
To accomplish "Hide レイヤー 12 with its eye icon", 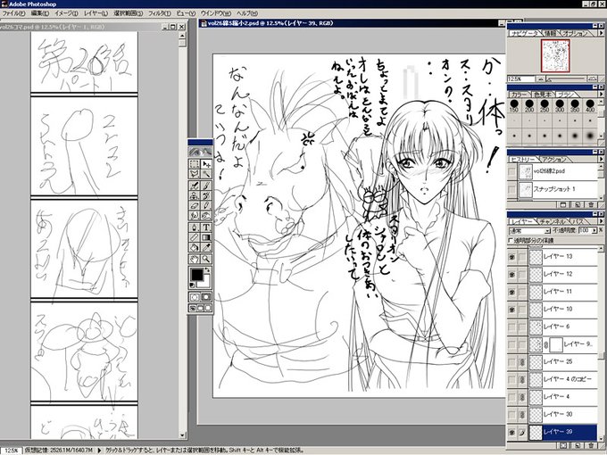I will click(x=511, y=274).
